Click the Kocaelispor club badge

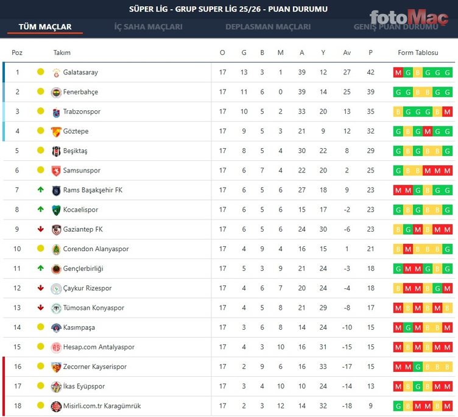point(57,210)
